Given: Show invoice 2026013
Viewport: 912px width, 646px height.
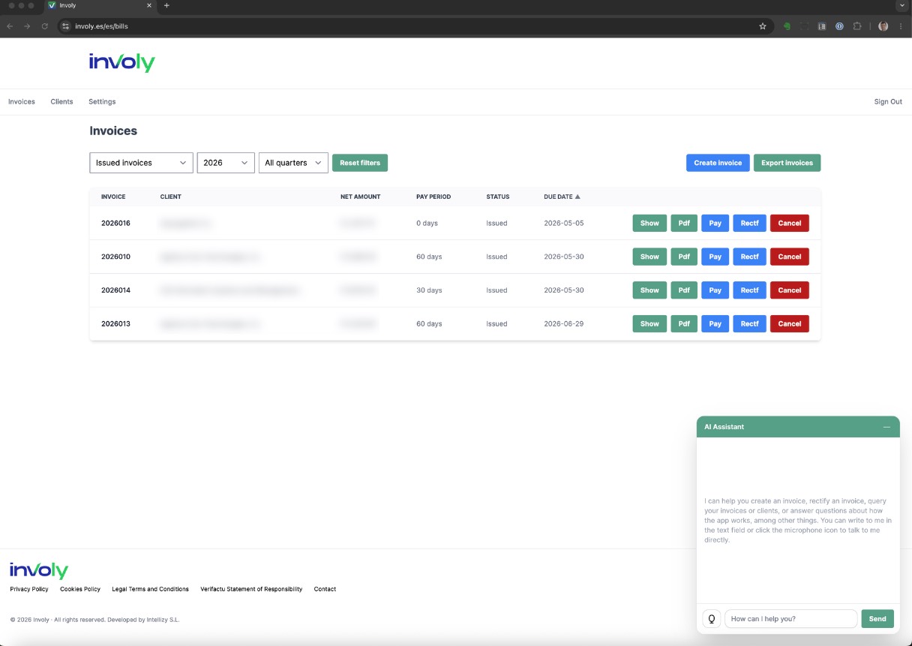Looking at the screenshot, I should point(649,324).
